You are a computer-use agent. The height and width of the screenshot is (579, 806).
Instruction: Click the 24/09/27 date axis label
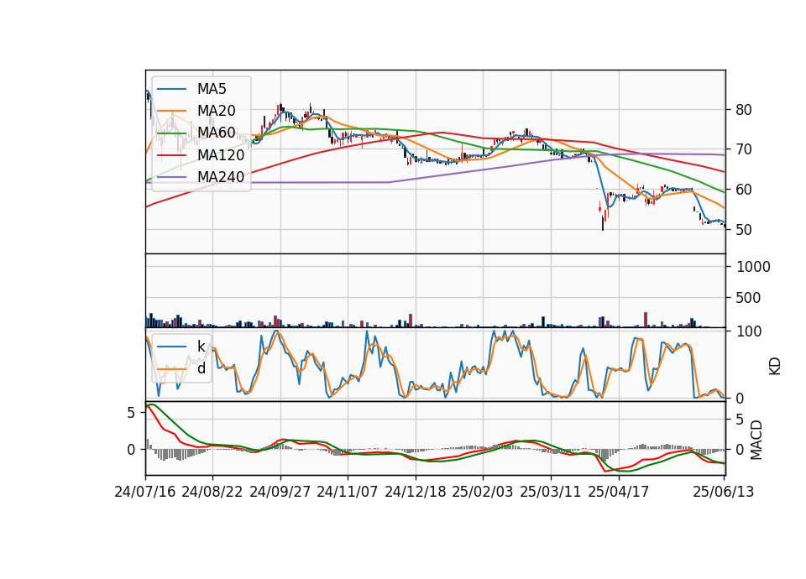click(280, 492)
